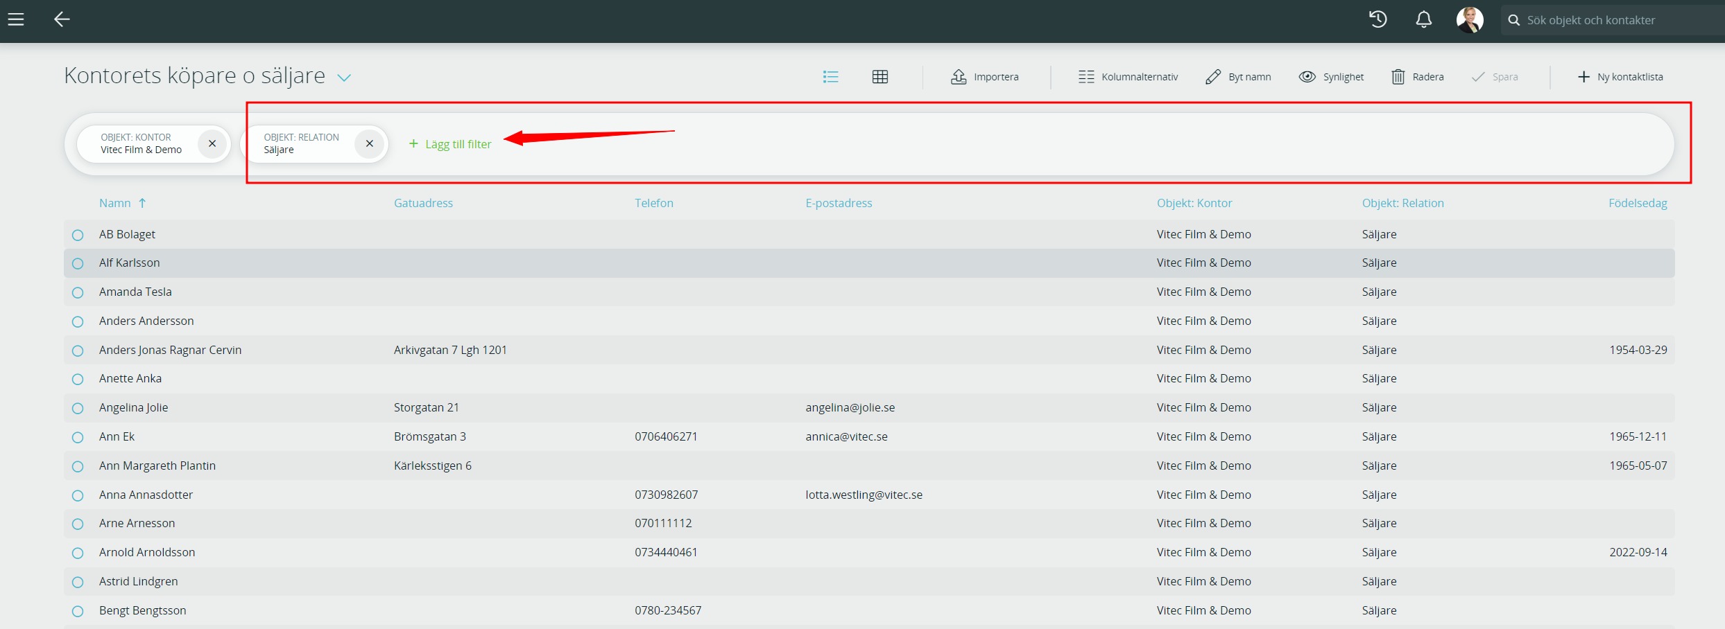The image size is (1725, 629).
Task: Click email angelina@jolie.se
Action: coord(850,407)
